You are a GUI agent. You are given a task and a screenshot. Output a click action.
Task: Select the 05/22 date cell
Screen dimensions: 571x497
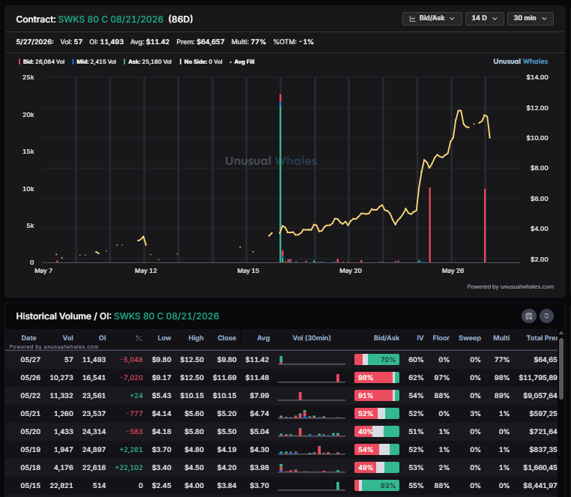coord(31,396)
